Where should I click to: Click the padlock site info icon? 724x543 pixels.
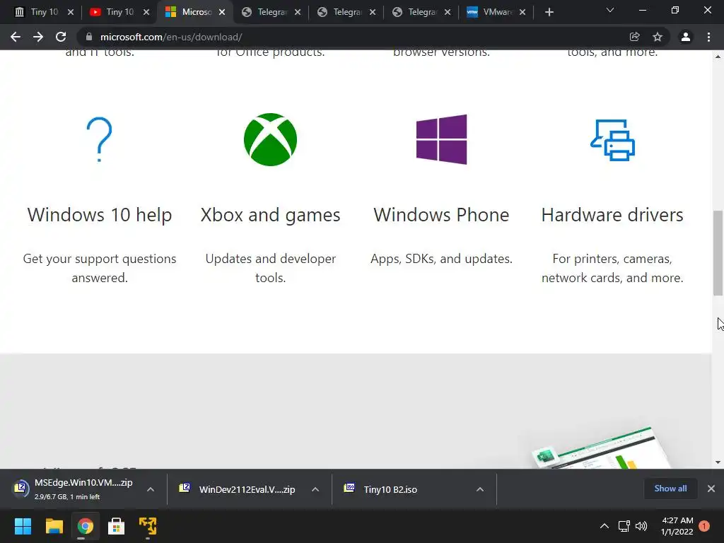point(88,37)
